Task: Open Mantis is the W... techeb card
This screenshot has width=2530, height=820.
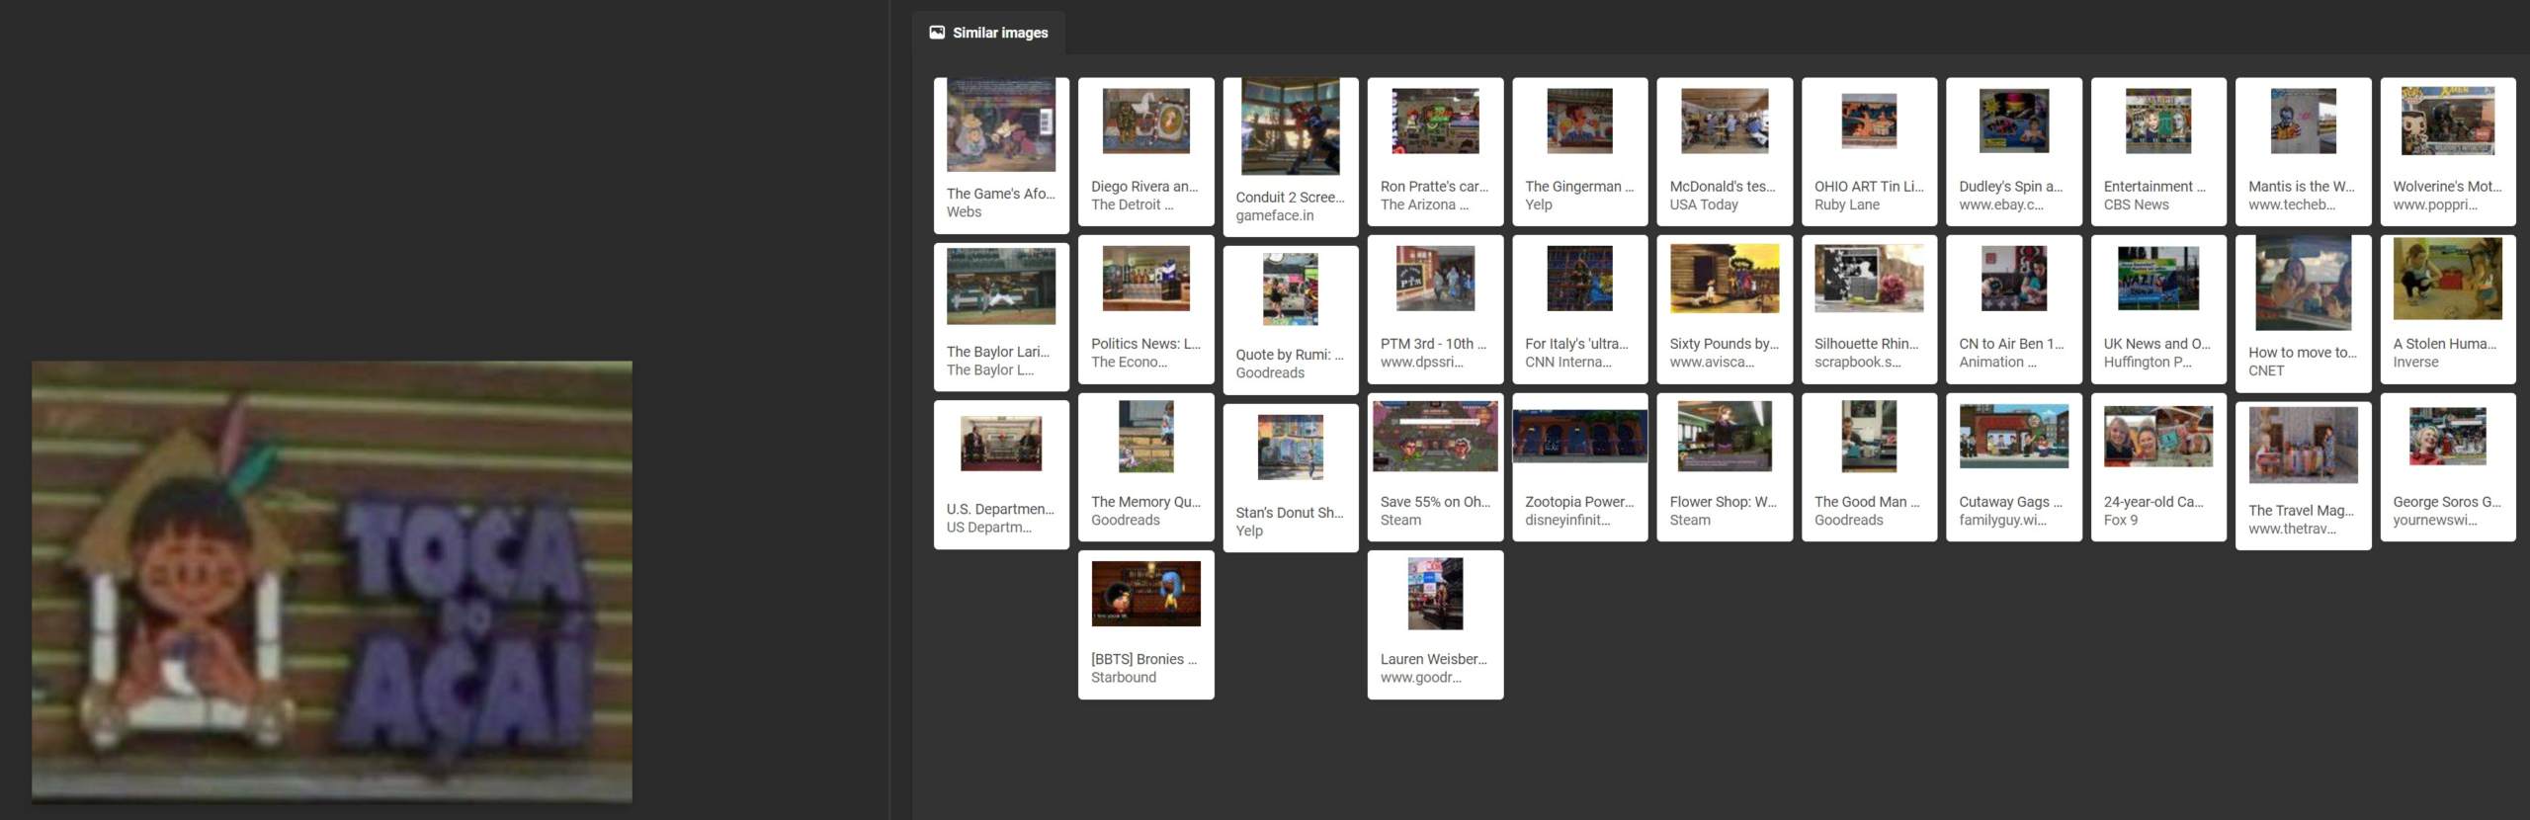Action: (2303, 151)
